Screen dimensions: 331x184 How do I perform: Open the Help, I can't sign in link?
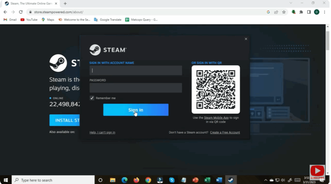[102, 133]
